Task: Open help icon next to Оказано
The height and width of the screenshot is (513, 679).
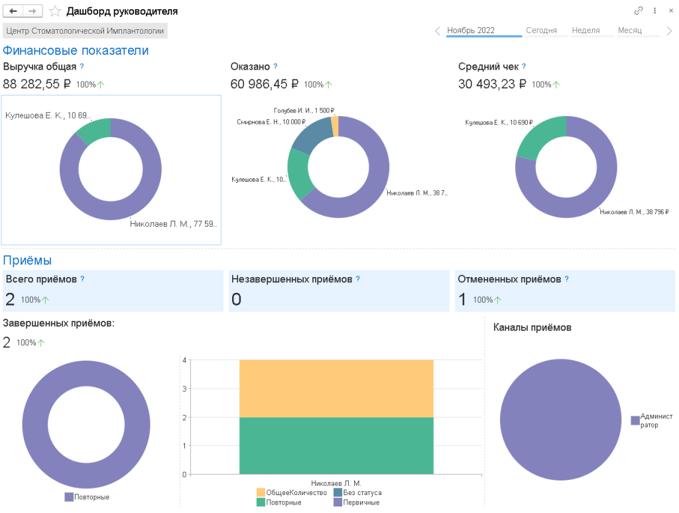Action: (275, 66)
